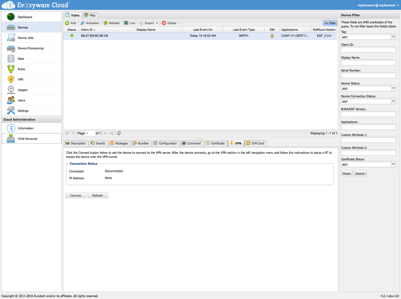Screen dimensions: 401x299
Task: Toggle the Live view button
Action: 130,23
